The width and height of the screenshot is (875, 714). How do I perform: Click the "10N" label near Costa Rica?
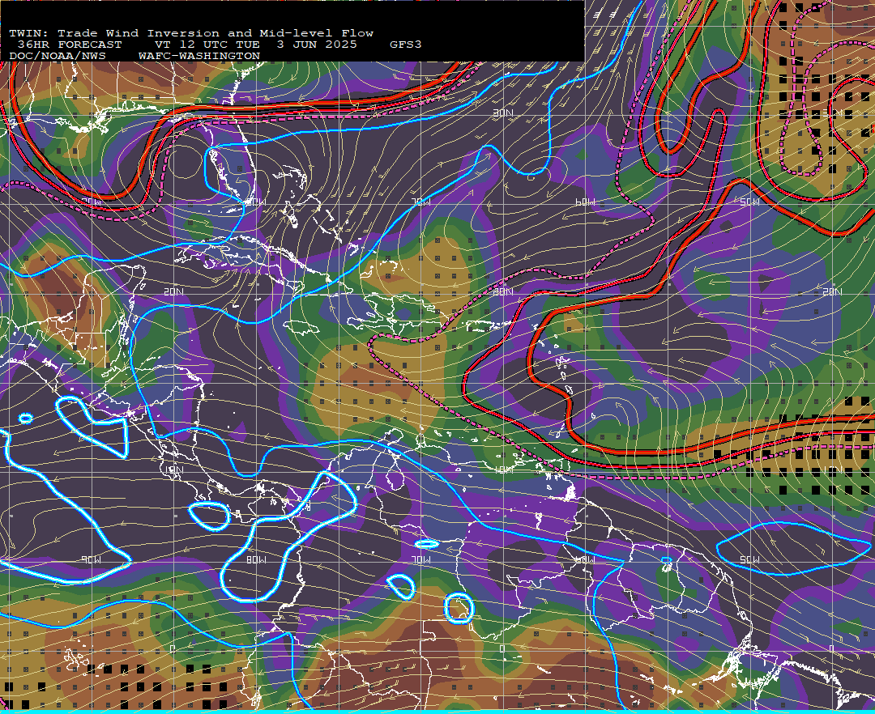tap(173, 470)
